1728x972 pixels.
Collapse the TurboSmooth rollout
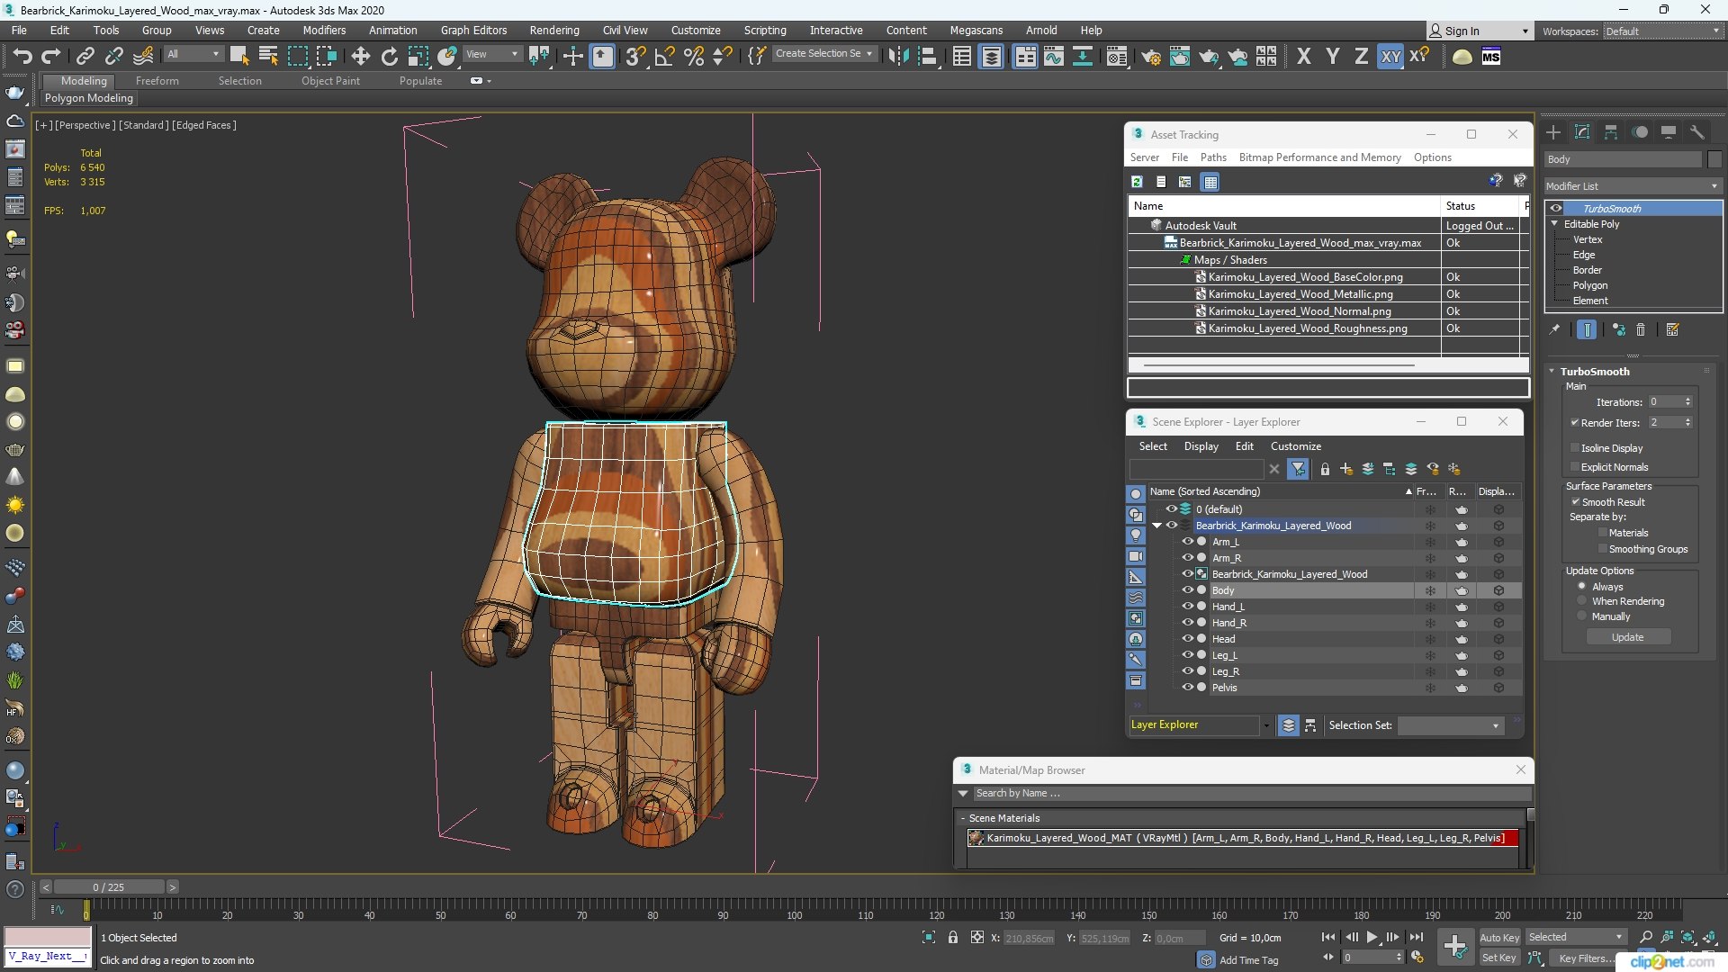tap(1552, 372)
